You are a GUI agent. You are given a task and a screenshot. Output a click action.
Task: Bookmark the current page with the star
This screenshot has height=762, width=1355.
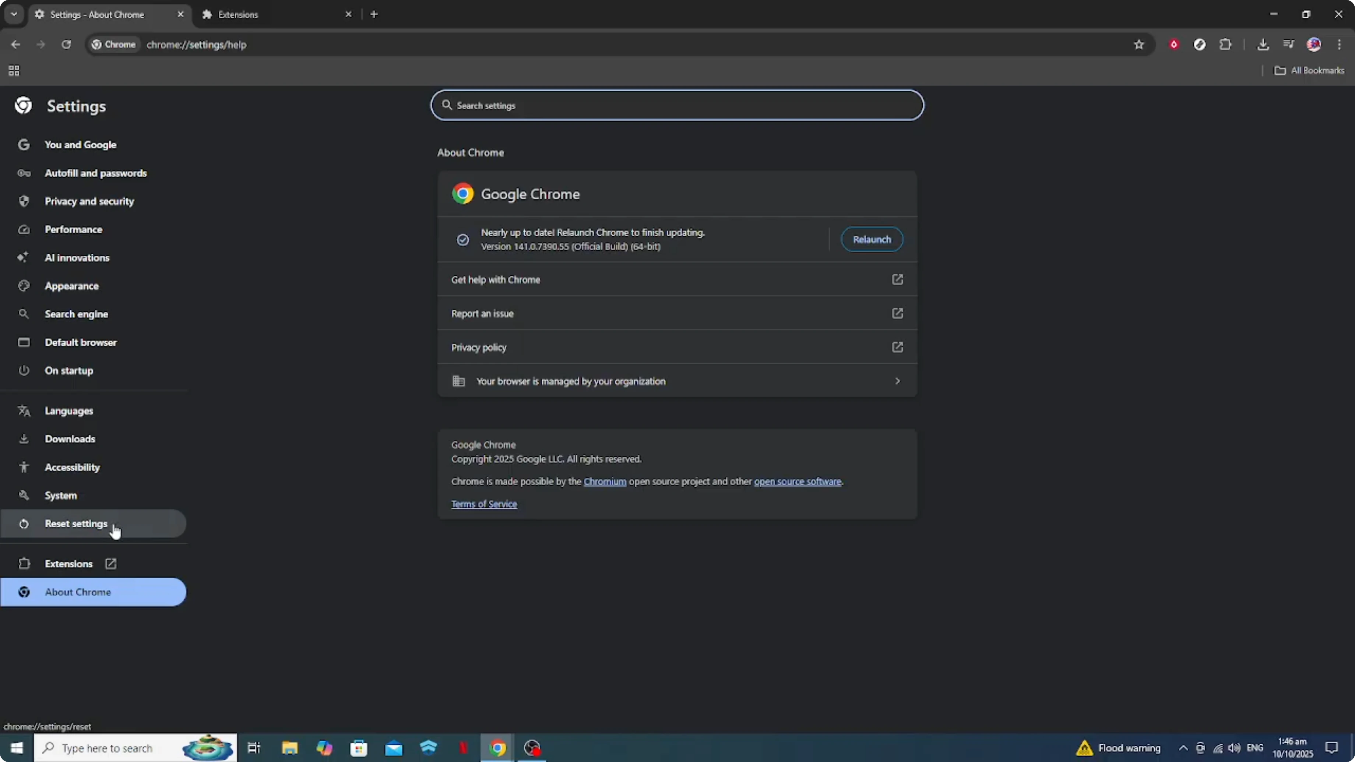tap(1138, 44)
